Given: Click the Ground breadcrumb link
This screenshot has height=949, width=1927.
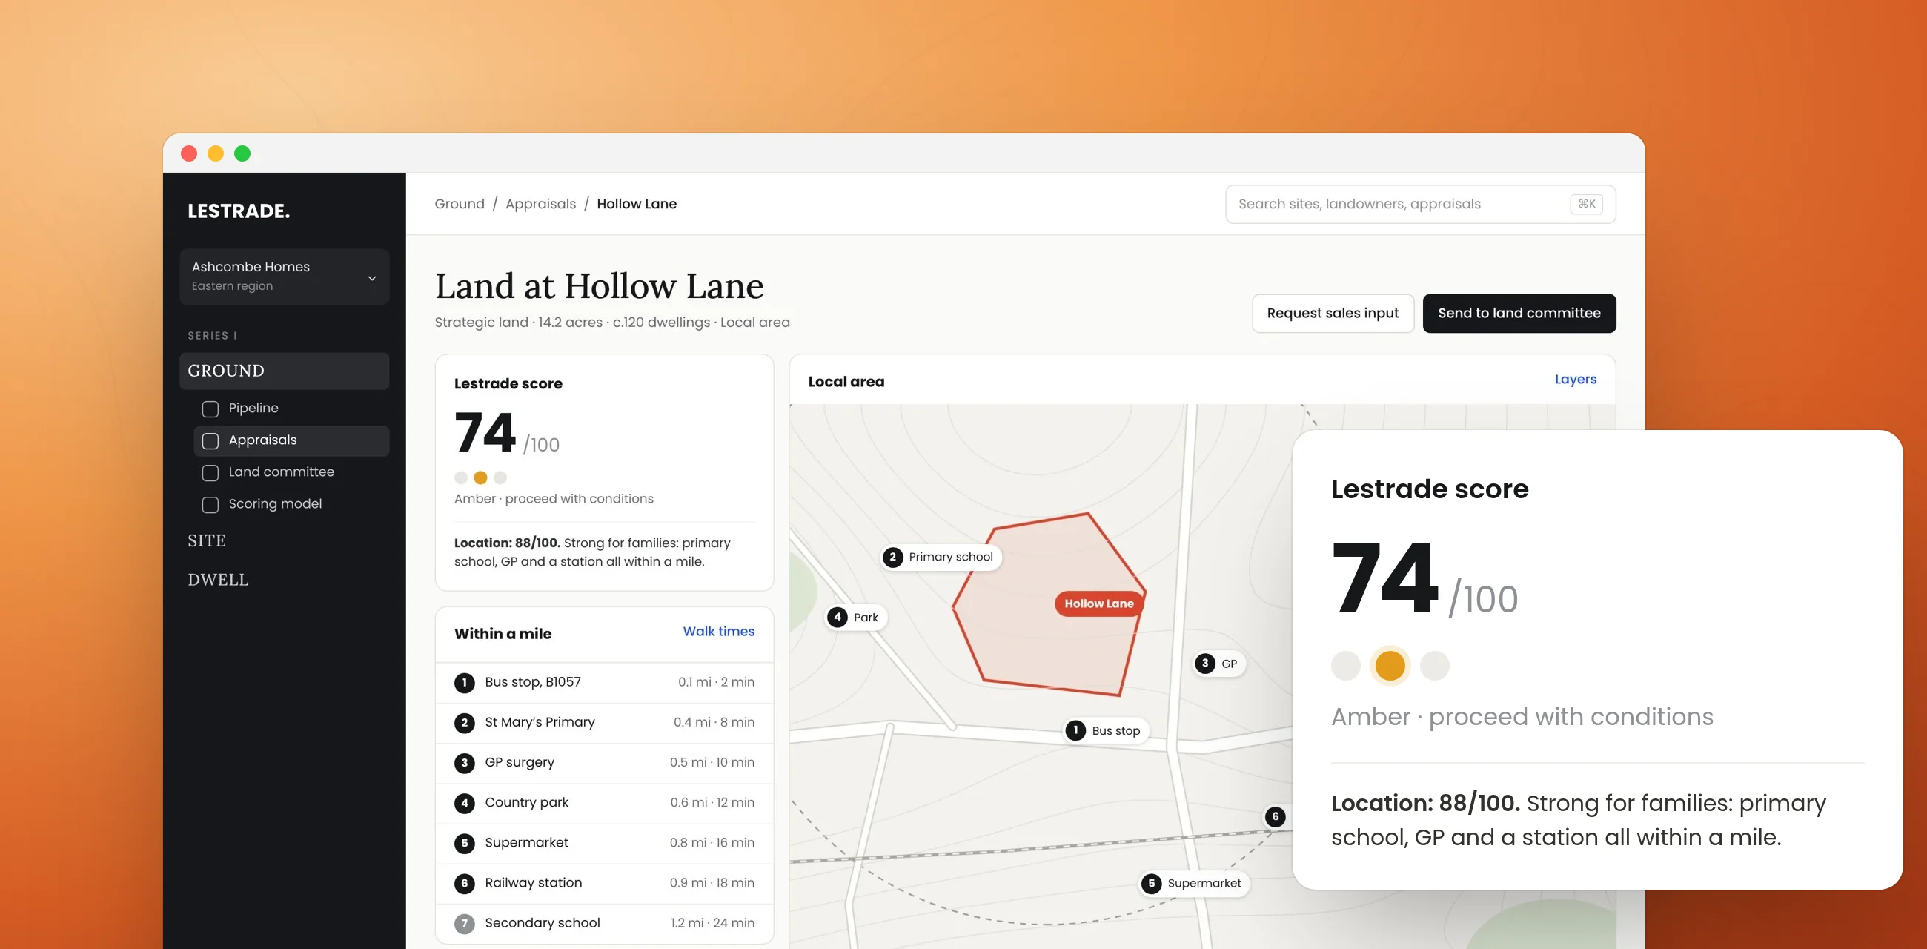Looking at the screenshot, I should [x=460, y=205].
